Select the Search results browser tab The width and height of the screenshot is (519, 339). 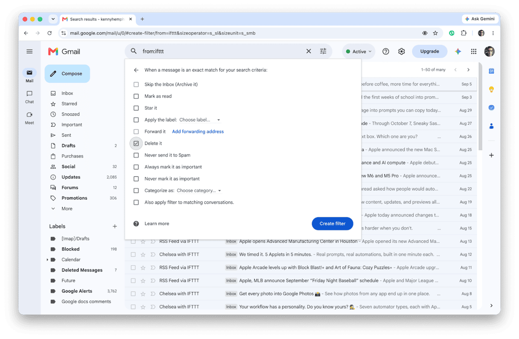(x=98, y=19)
